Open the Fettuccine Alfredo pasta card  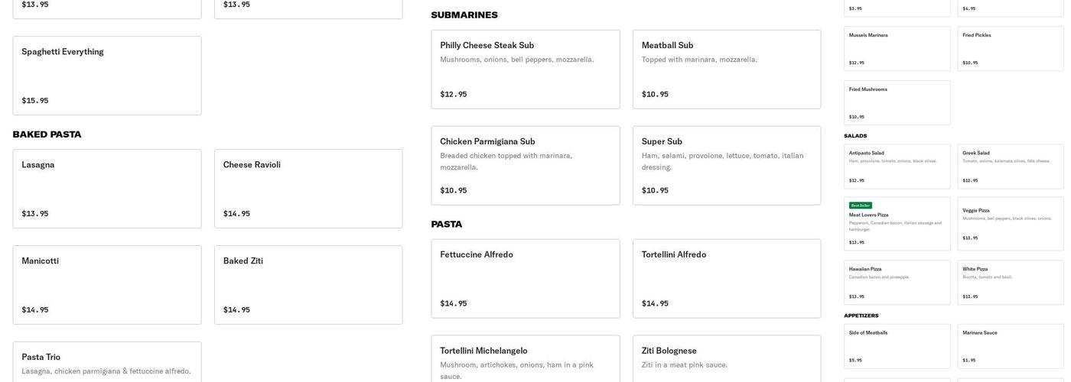525,278
